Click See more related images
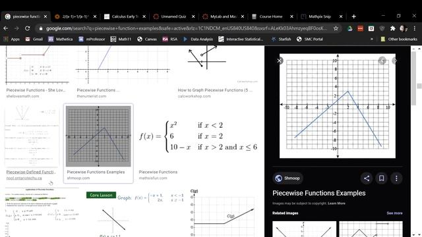The width and height of the screenshot is (422, 237). click(x=394, y=213)
